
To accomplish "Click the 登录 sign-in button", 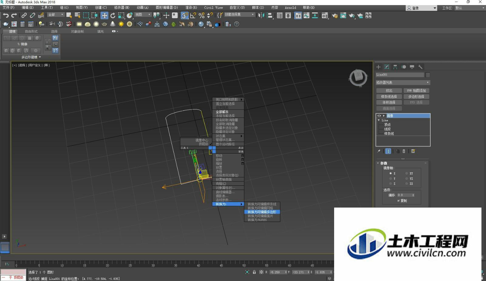I will pos(421,8).
